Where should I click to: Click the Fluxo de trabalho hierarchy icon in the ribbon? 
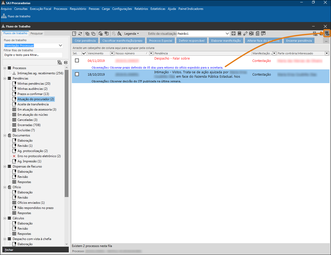(4, 16)
